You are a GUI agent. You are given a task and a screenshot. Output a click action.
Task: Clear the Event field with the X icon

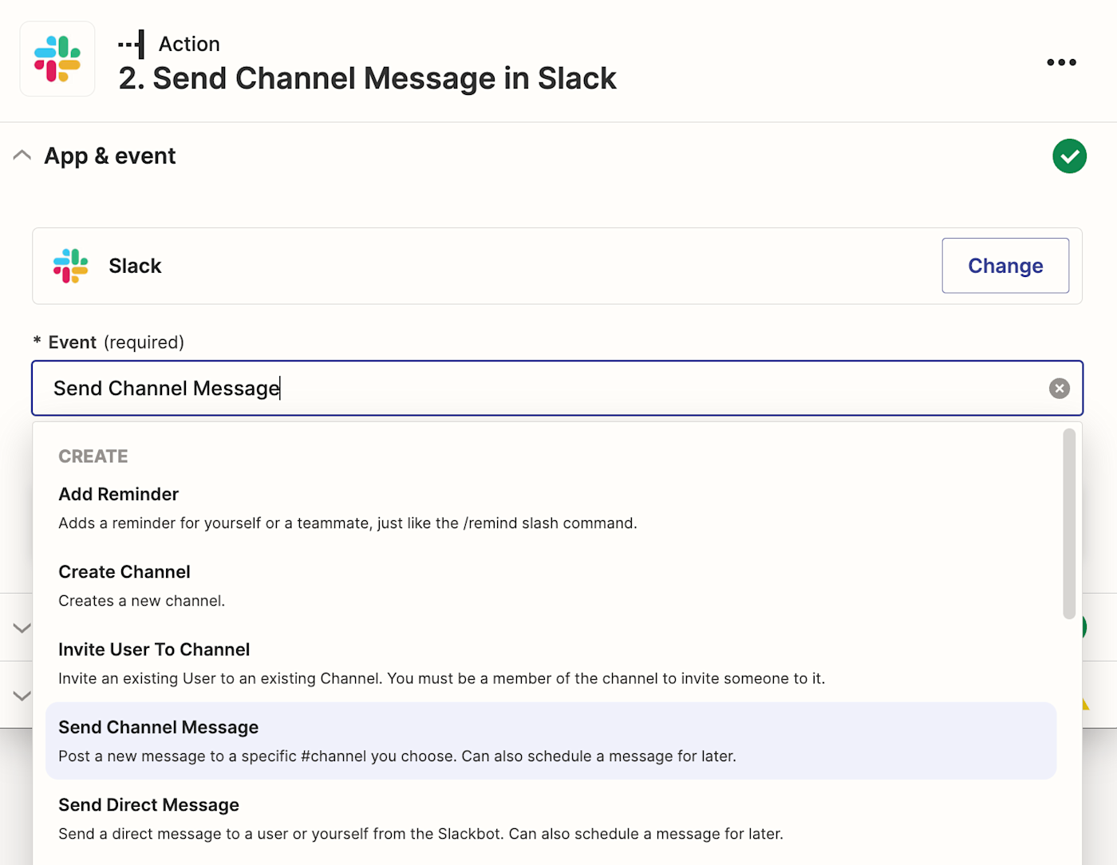pyautogui.click(x=1059, y=389)
